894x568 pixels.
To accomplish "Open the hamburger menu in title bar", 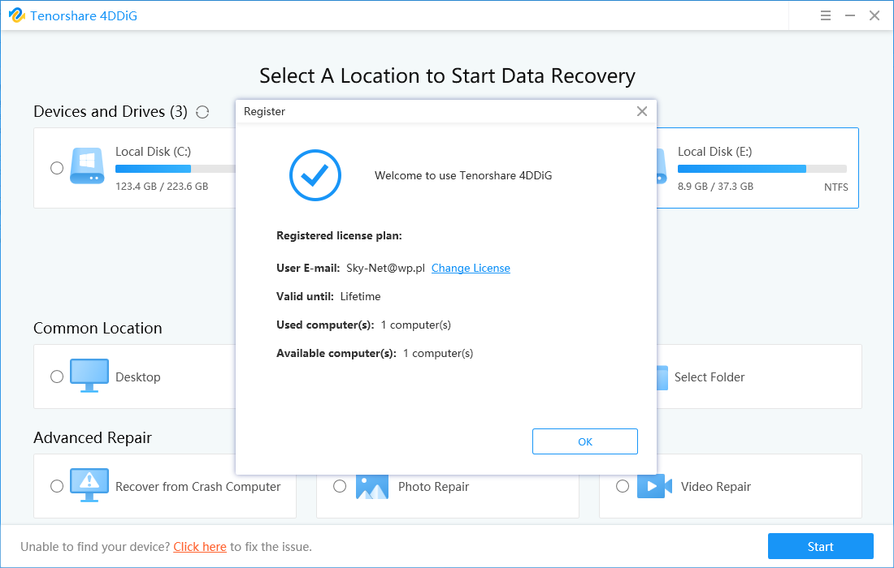I will tap(825, 15).
